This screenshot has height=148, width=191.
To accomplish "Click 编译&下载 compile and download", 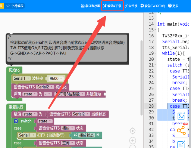I will 112,6.
